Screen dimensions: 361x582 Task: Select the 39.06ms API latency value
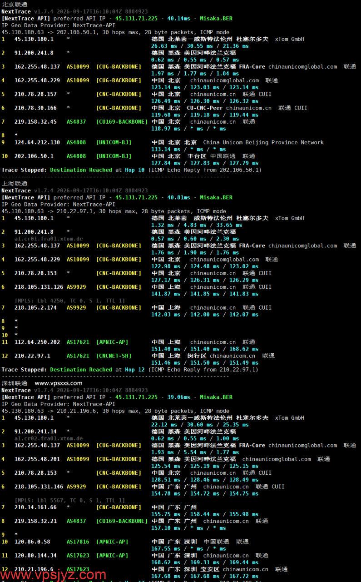(x=178, y=397)
